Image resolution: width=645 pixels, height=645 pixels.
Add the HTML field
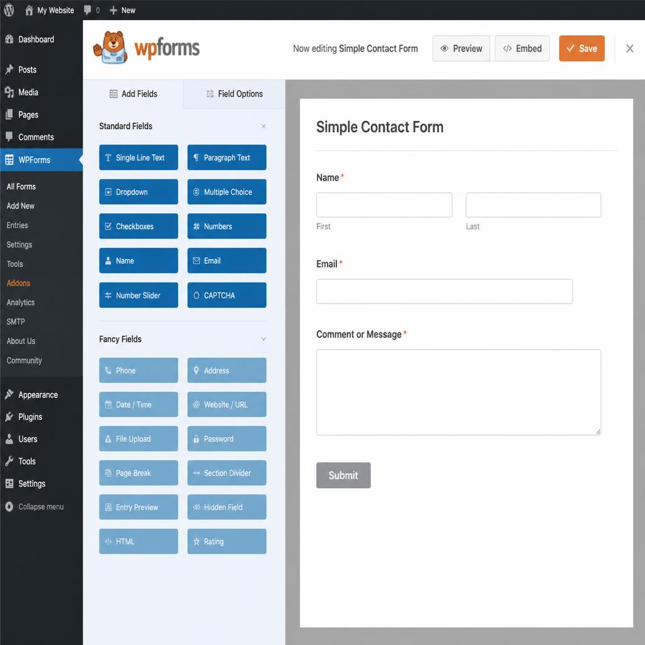139,541
